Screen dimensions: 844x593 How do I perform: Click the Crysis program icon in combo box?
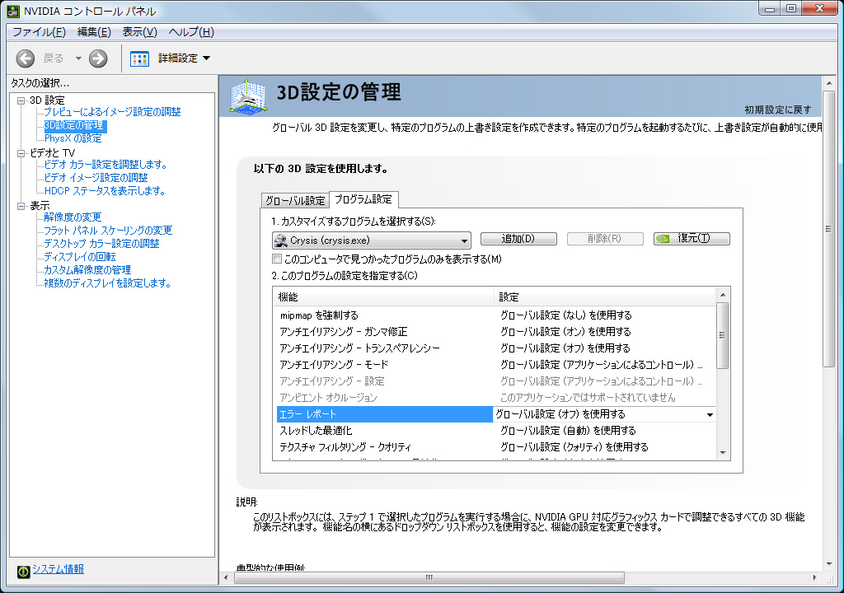click(x=280, y=240)
